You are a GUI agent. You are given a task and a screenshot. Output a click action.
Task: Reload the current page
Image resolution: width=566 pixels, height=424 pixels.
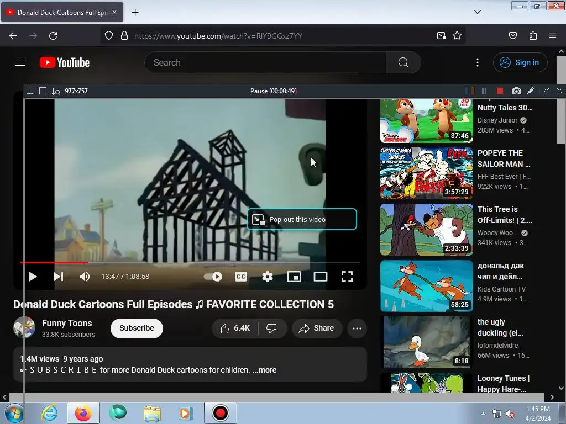[53, 36]
